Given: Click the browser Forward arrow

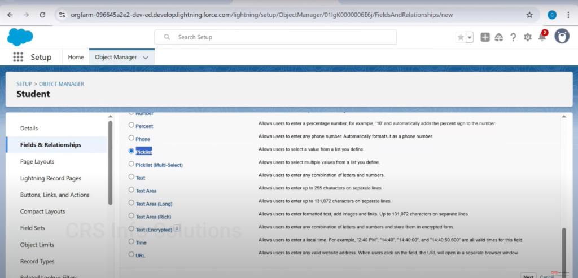Looking at the screenshot, I should [x=26, y=15].
